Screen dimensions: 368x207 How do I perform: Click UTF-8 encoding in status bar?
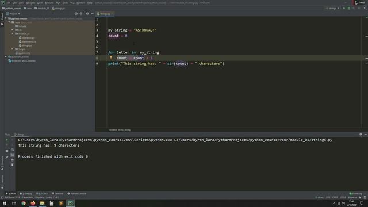click(x=343, y=197)
